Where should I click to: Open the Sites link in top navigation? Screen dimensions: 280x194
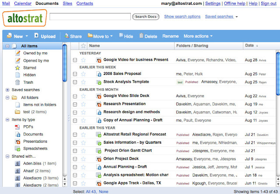coord(67,4)
